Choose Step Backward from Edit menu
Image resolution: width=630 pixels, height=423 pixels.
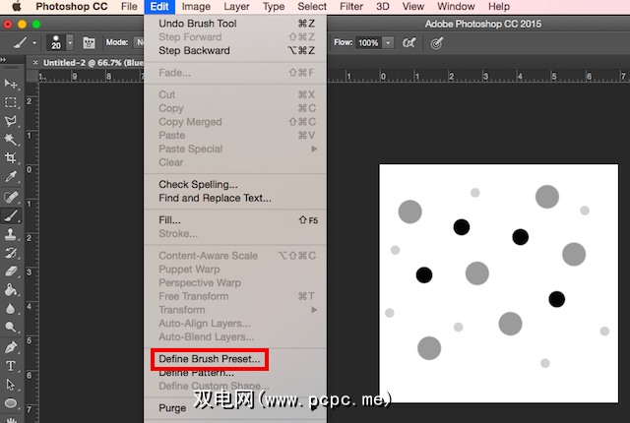click(194, 50)
